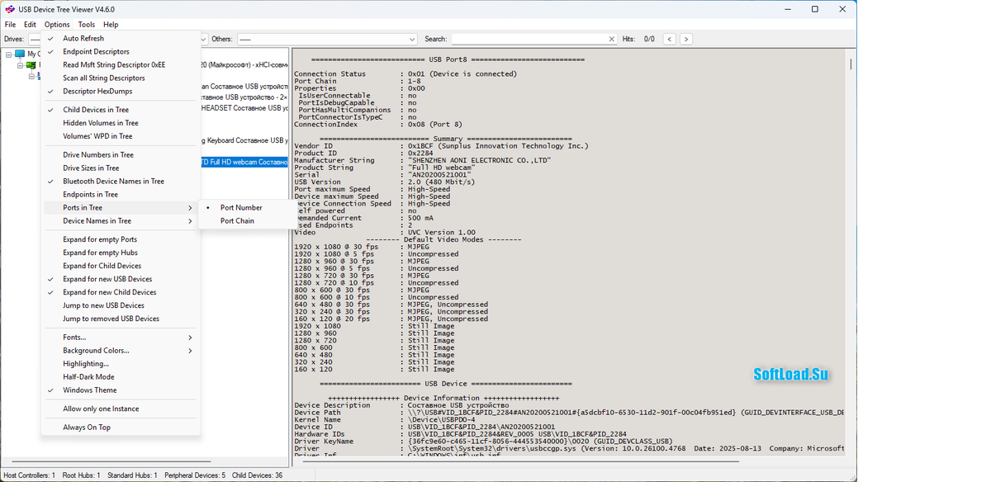Select the Full HD webcam tree item

point(244,162)
